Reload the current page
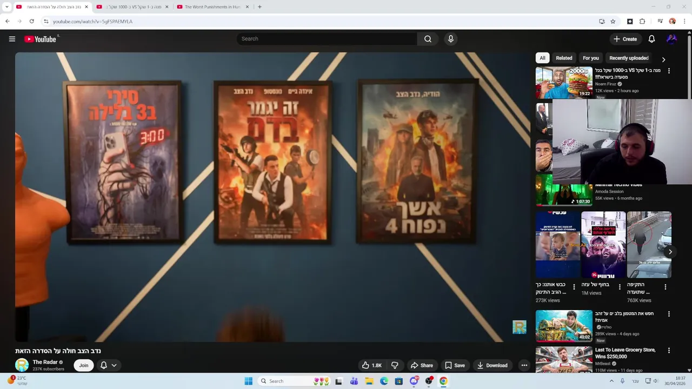The image size is (692, 389). pyautogui.click(x=32, y=22)
